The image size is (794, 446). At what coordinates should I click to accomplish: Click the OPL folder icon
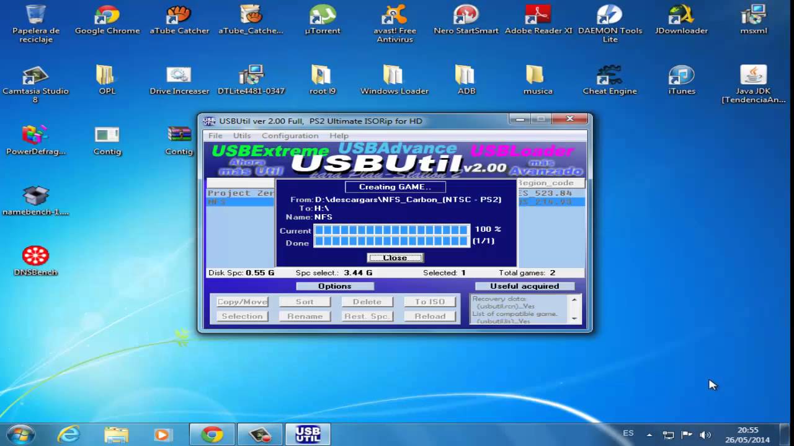pos(107,81)
